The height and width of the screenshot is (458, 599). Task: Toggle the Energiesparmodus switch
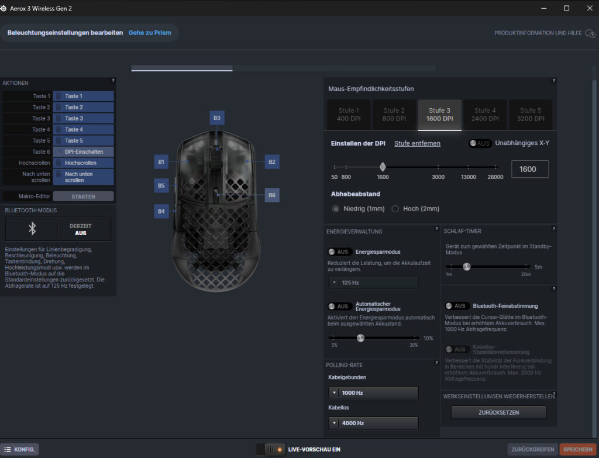tap(339, 252)
